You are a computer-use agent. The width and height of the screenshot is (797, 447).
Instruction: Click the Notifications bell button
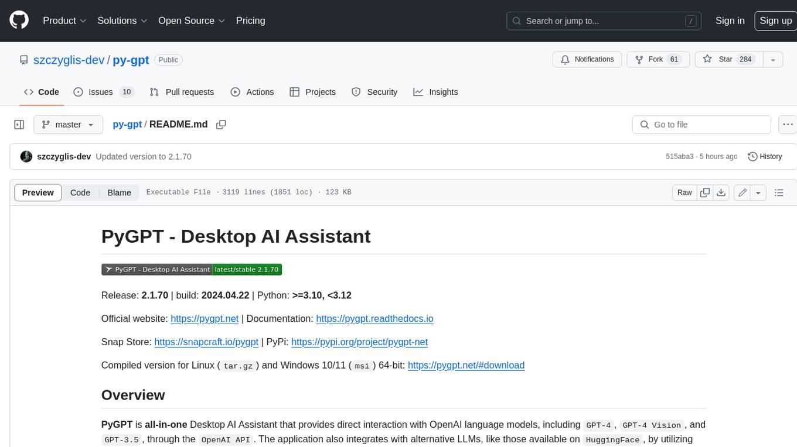point(587,59)
